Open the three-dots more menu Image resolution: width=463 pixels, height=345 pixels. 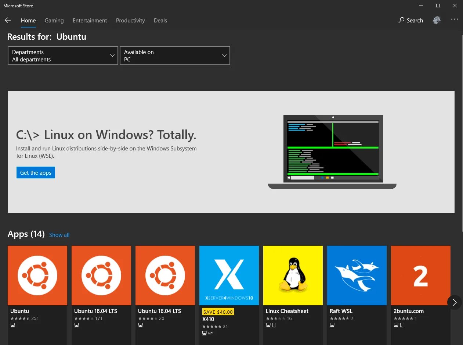(x=455, y=19)
